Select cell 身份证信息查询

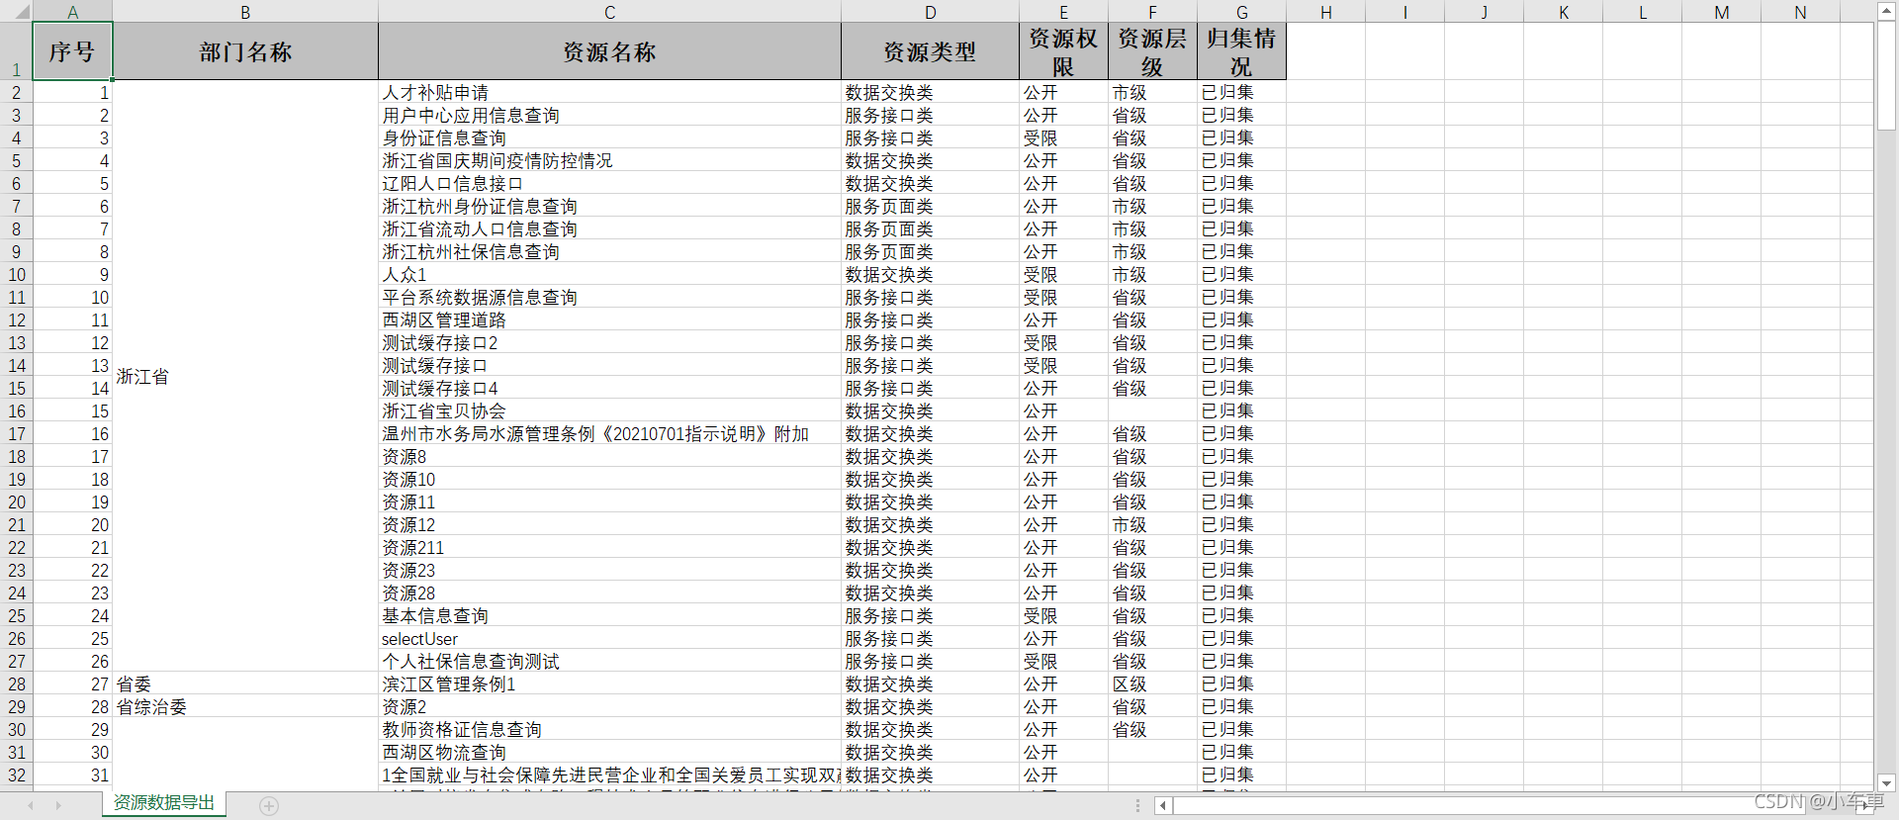tap(609, 137)
